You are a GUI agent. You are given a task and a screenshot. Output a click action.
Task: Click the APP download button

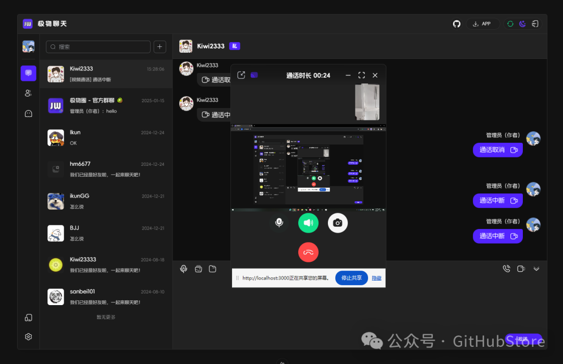click(482, 23)
